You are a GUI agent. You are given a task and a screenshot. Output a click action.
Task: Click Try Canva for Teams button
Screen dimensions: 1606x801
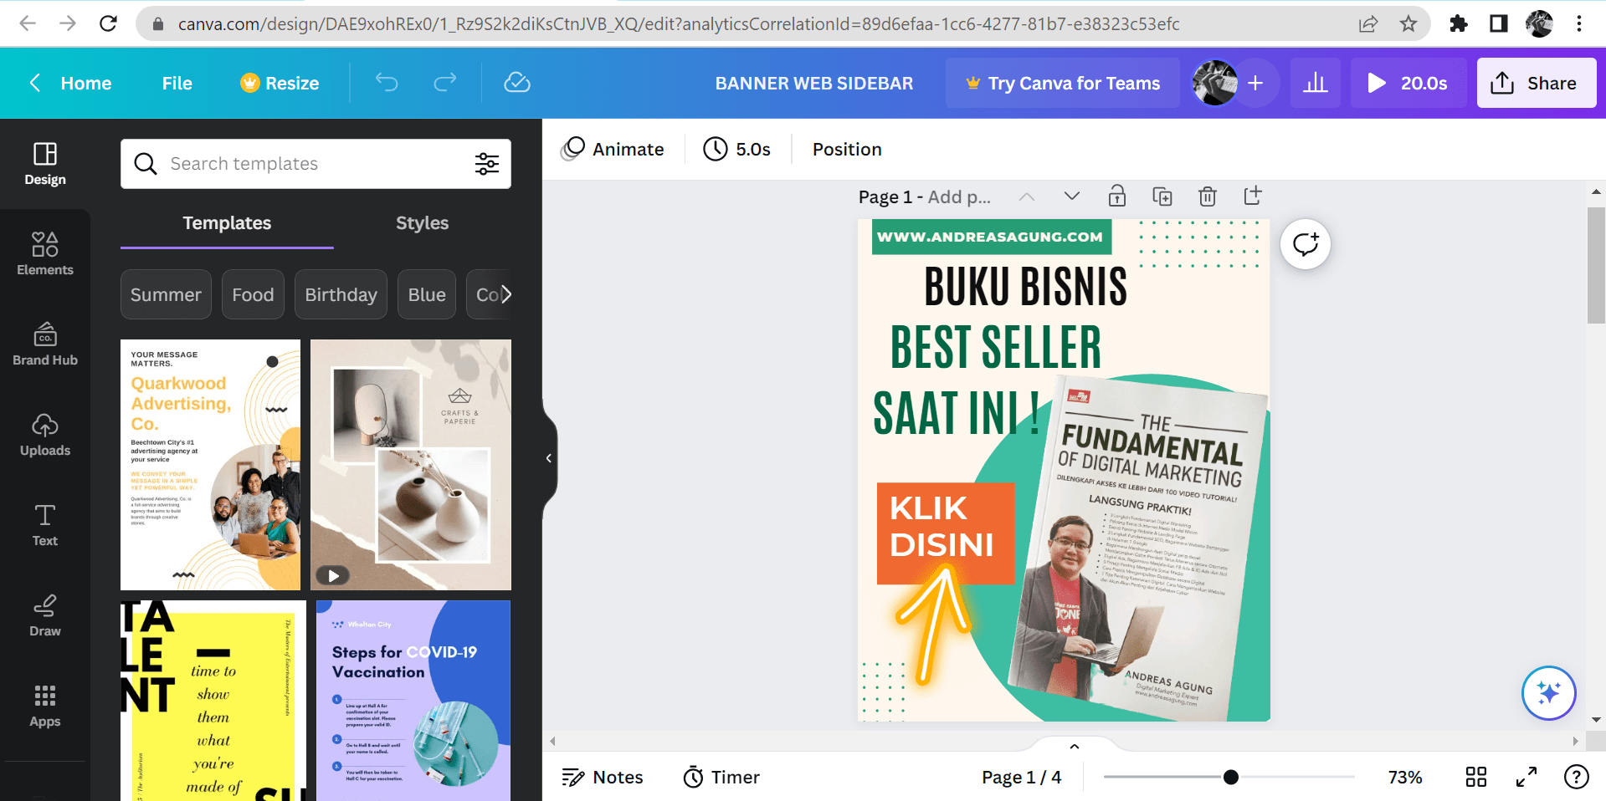(x=1062, y=83)
